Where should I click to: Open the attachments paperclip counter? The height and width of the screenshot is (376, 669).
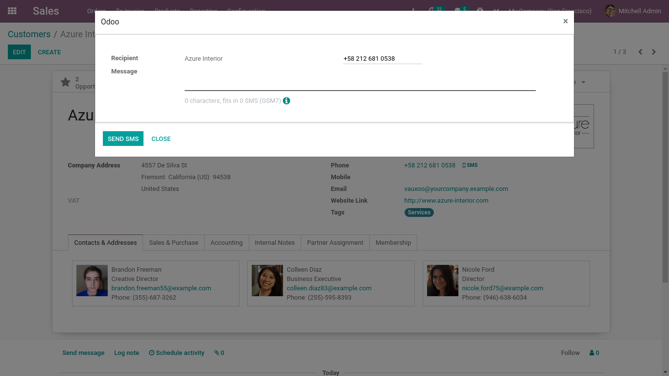[x=219, y=352]
